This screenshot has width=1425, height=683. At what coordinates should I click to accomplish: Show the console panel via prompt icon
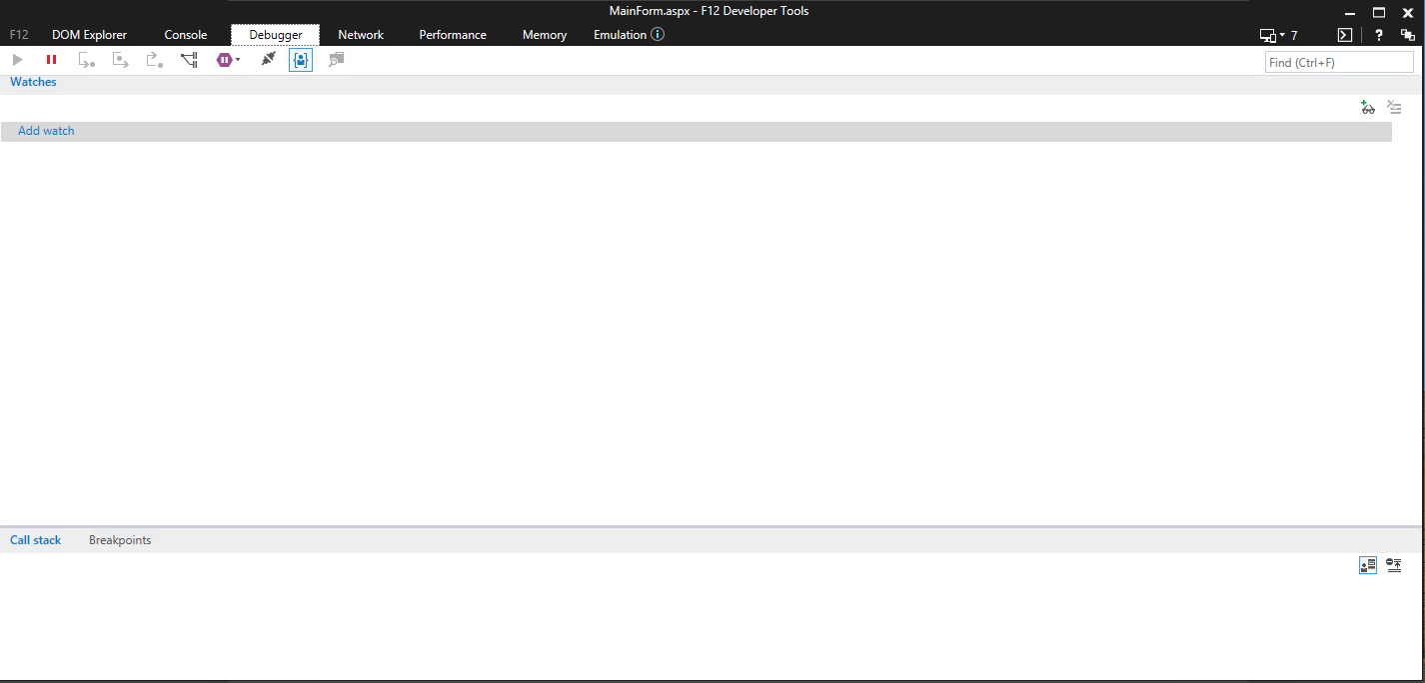[x=1345, y=35]
